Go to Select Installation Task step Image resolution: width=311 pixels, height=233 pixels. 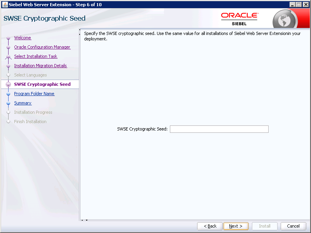click(x=36, y=56)
